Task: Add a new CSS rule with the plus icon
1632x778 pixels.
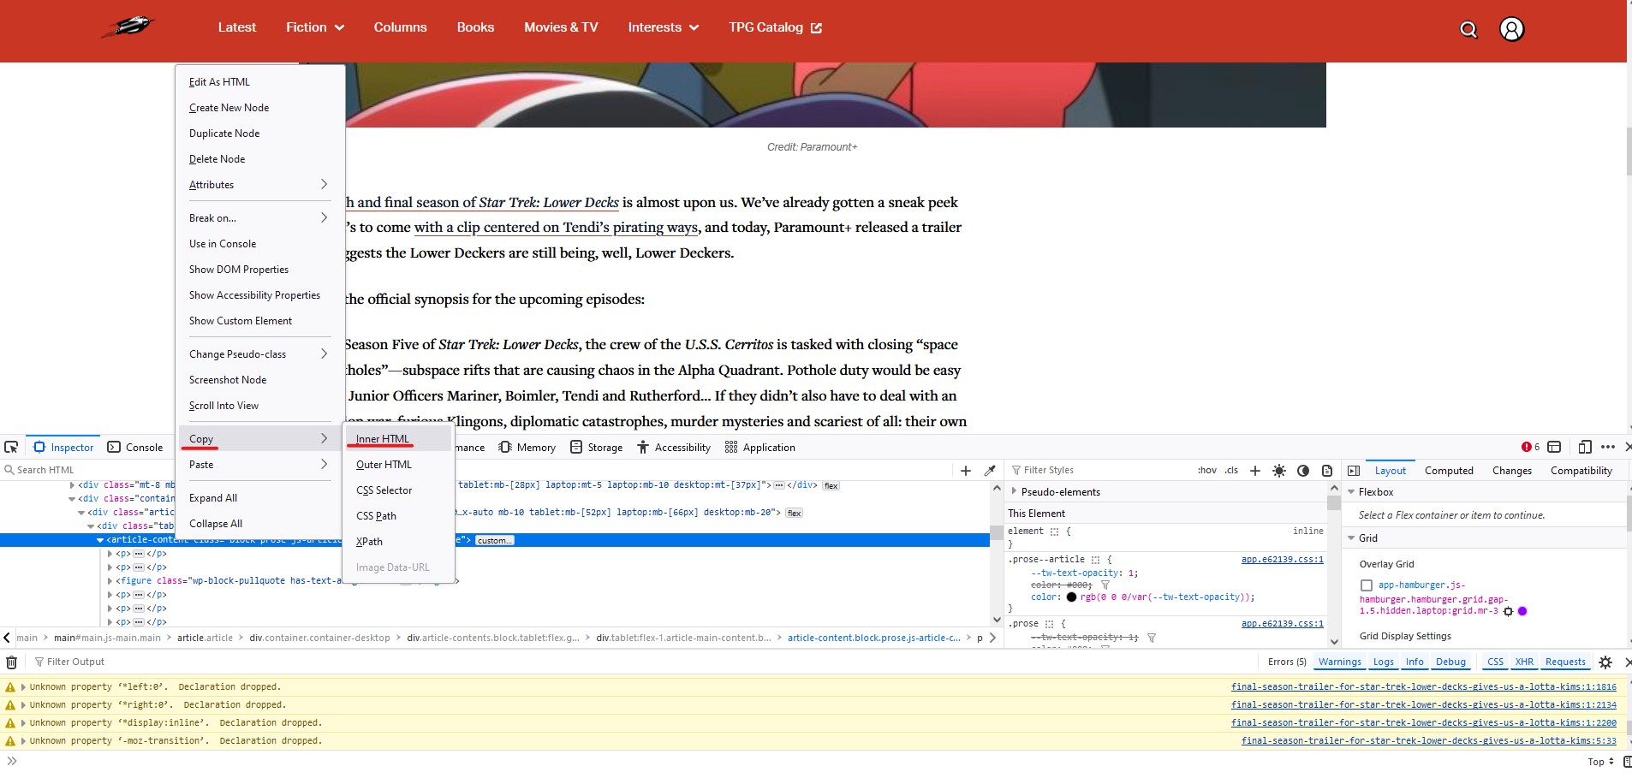Action: 1255,471
